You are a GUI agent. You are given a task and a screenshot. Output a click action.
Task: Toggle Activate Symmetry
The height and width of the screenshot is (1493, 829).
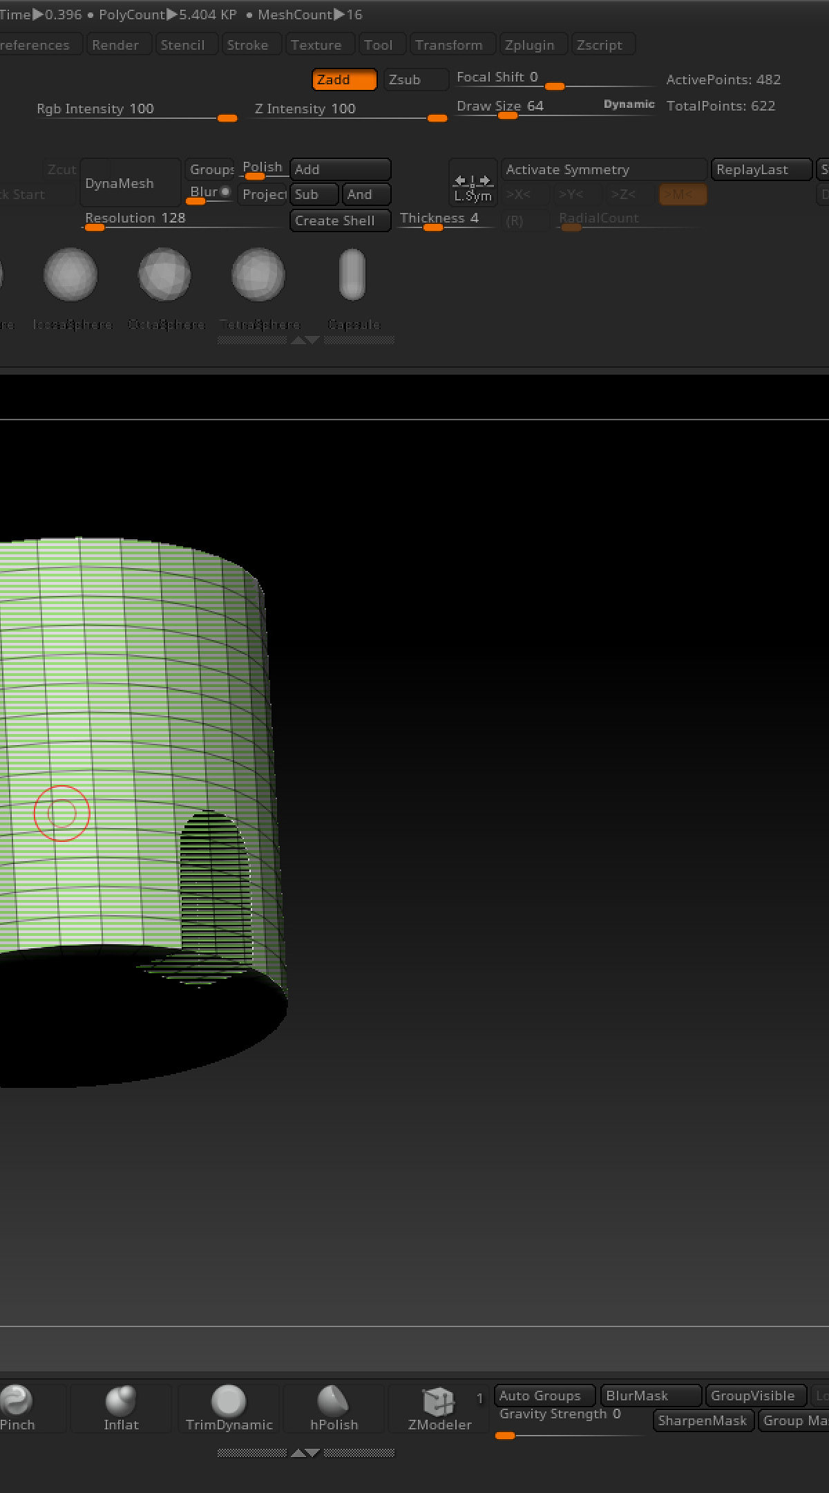[604, 169]
